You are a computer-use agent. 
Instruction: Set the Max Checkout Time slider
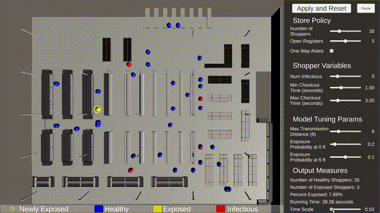(x=346, y=101)
